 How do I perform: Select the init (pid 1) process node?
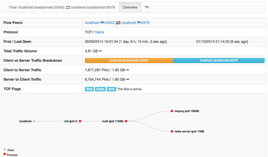80,121
